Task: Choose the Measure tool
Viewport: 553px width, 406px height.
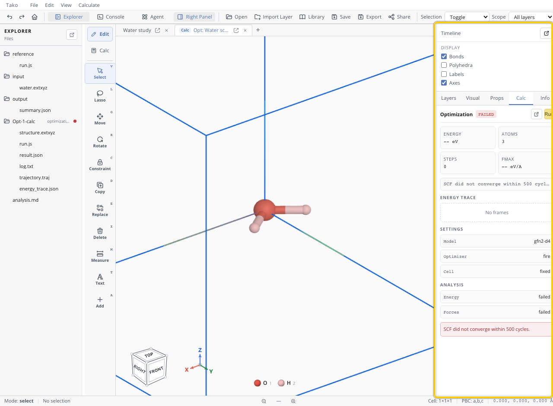Action: click(100, 256)
